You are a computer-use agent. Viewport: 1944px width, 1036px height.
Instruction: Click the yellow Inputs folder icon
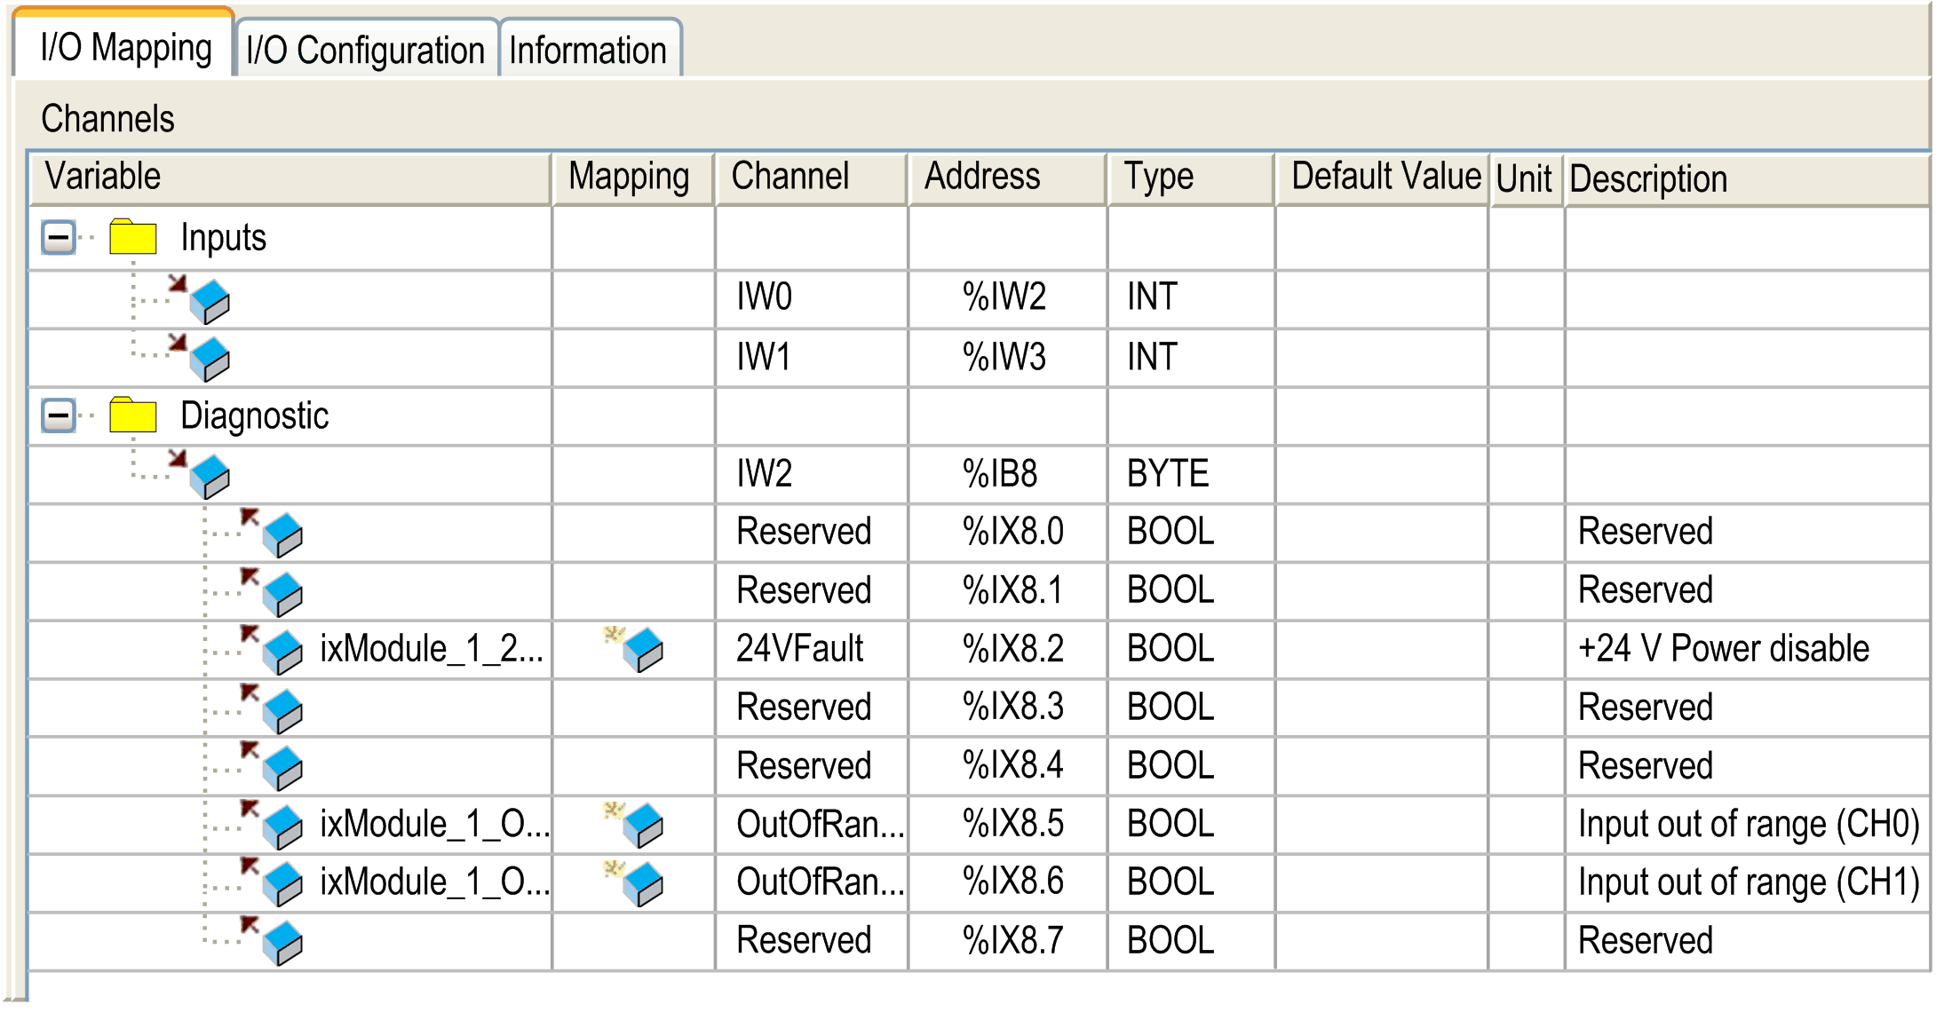(x=133, y=238)
